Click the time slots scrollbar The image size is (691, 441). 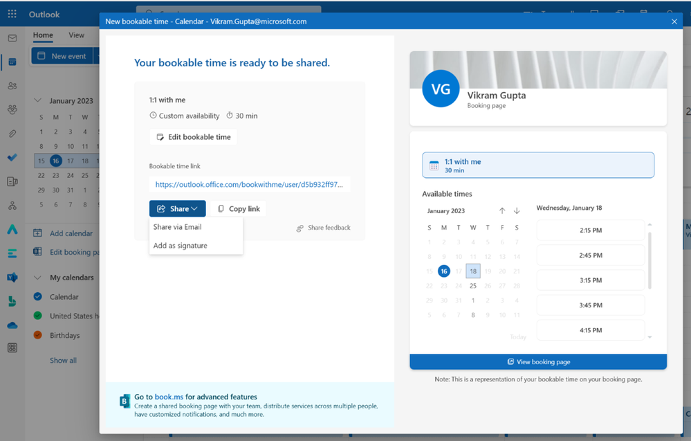[649, 260]
